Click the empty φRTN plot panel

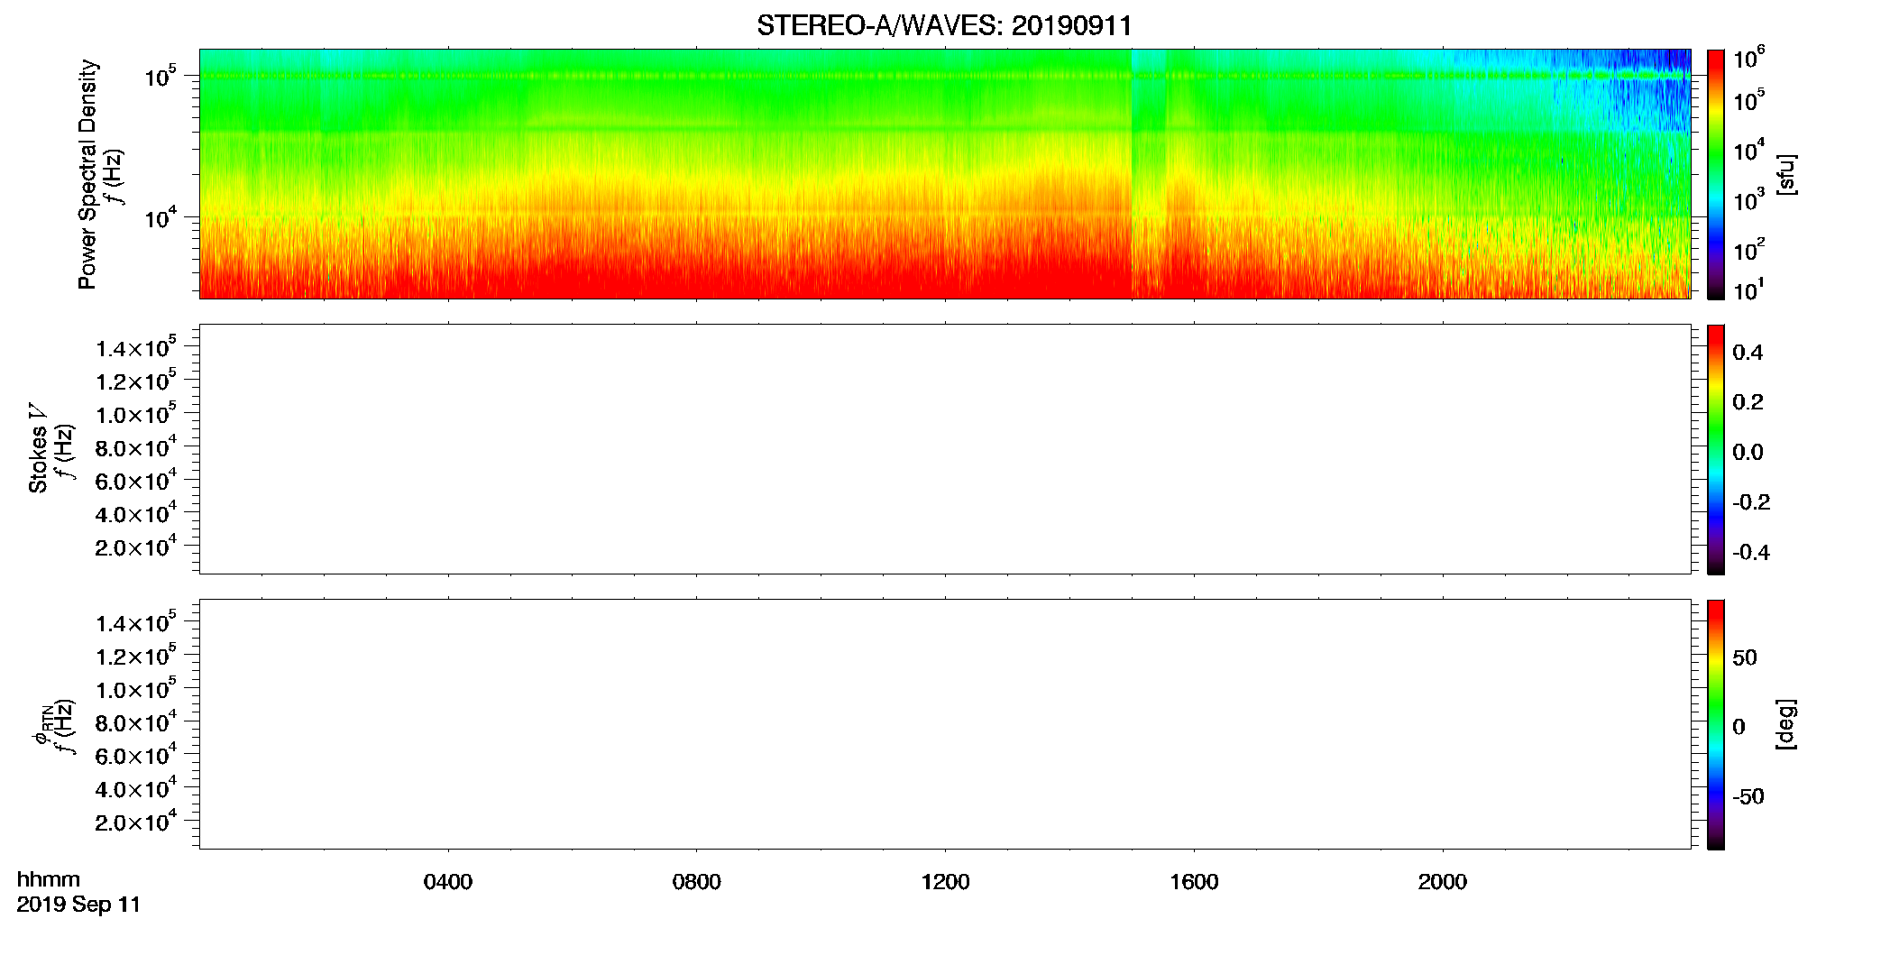click(x=945, y=724)
